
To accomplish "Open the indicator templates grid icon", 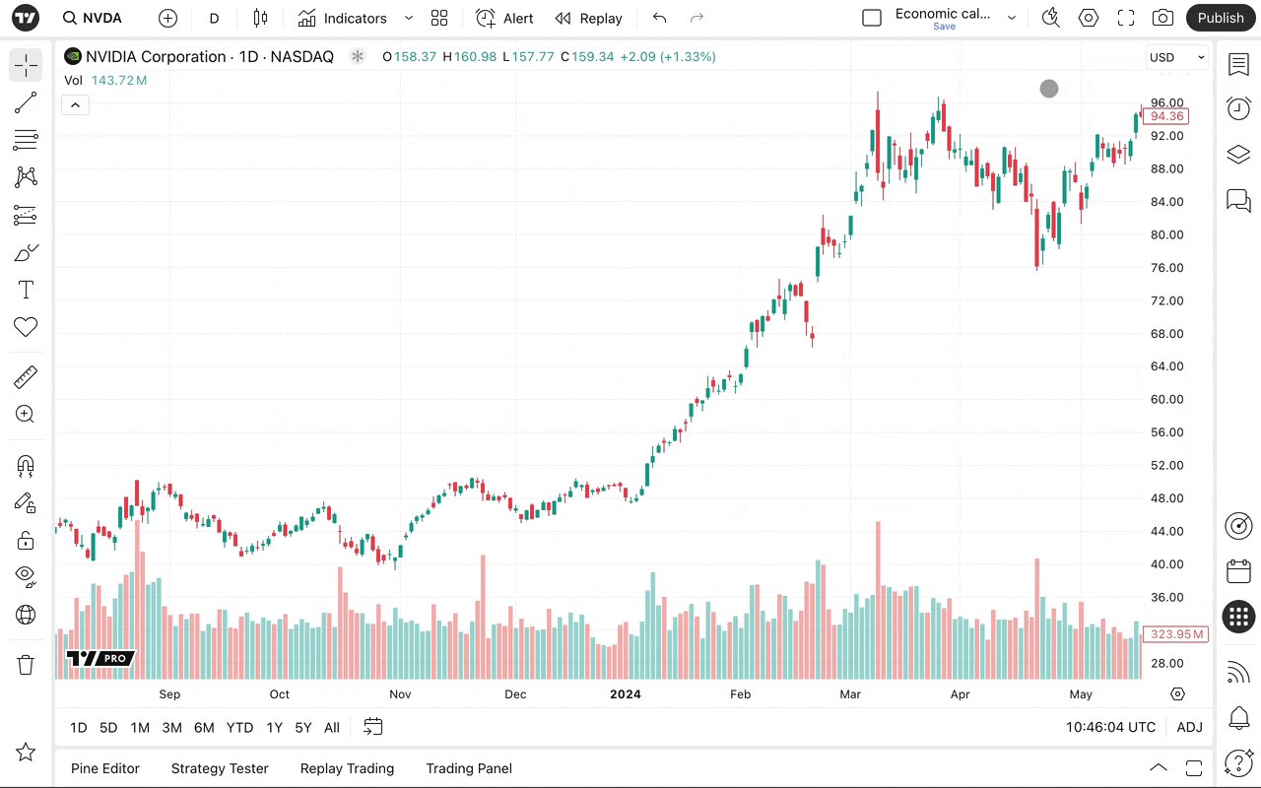I will [439, 18].
